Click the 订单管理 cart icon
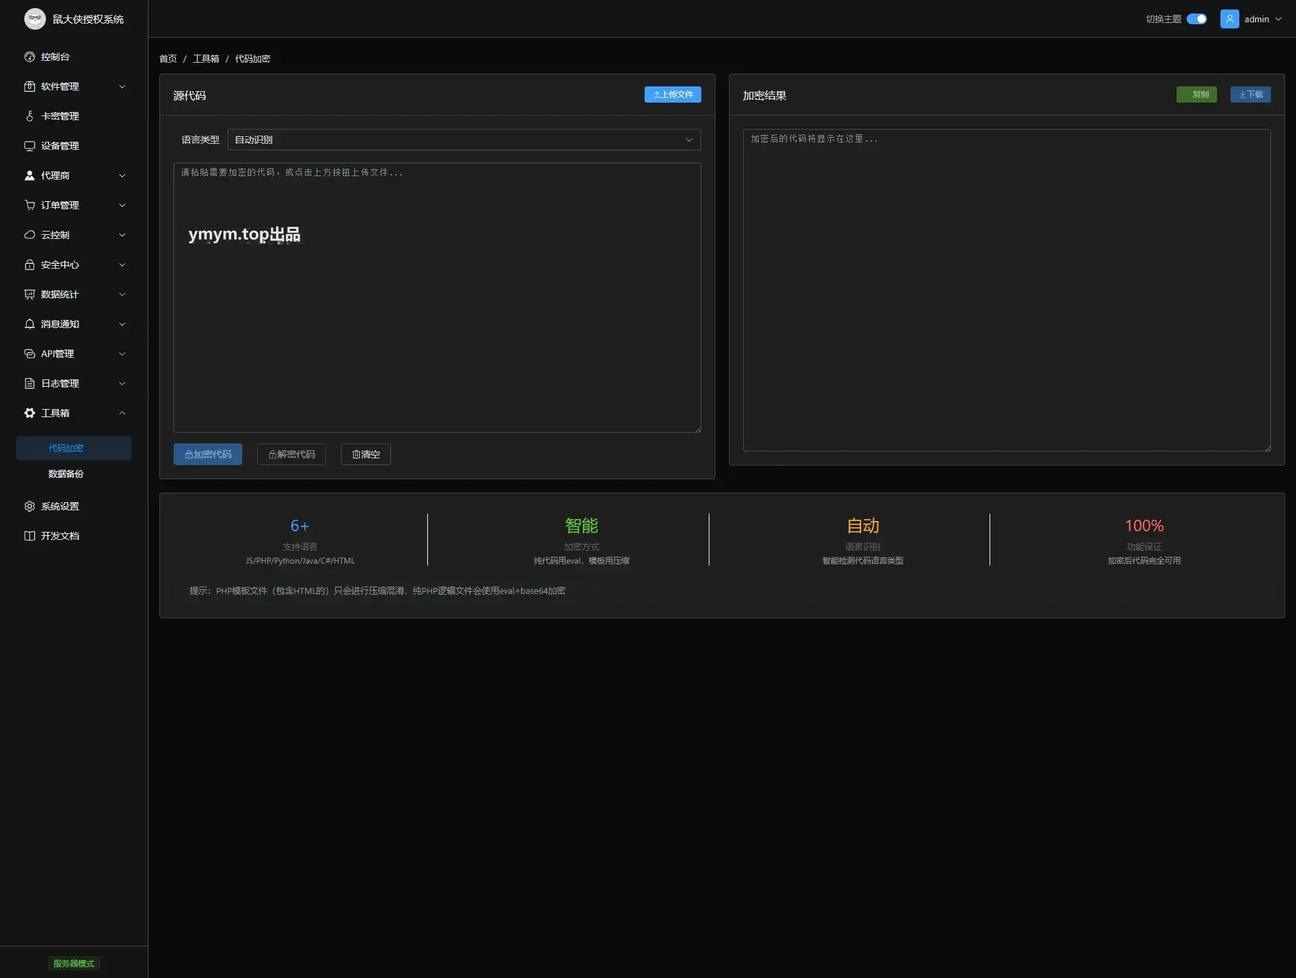Image resolution: width=1296 pixels, height=978 pixels. [x=30, y=205]
